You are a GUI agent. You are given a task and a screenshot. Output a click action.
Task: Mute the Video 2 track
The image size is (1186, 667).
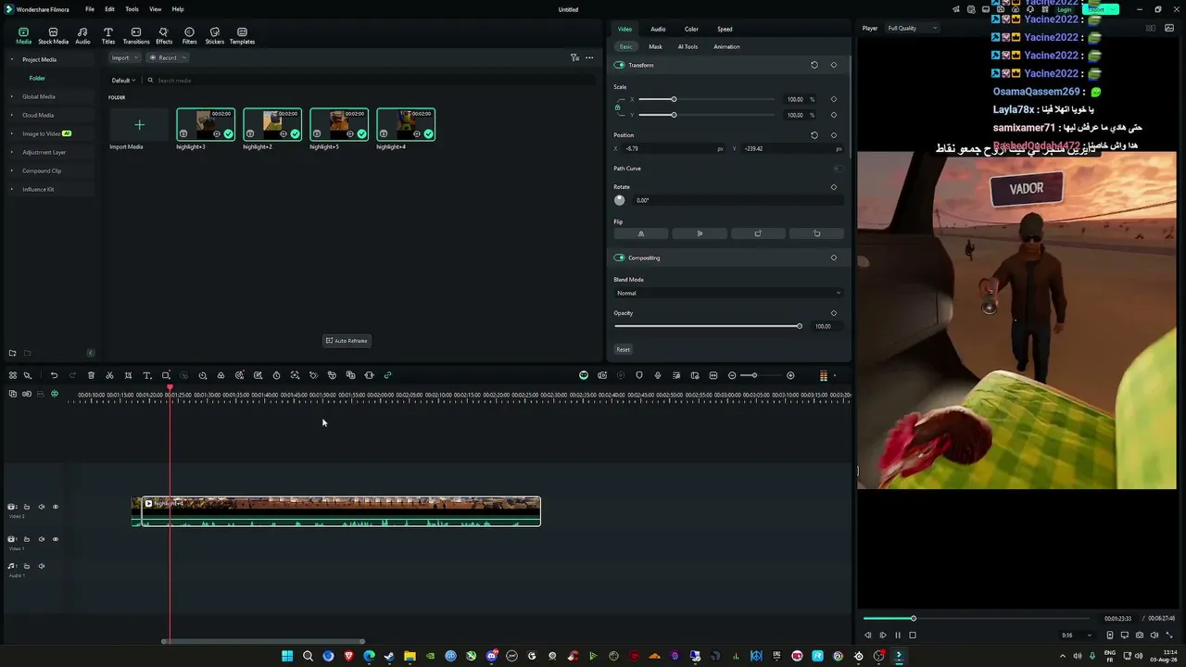(41, 507)
